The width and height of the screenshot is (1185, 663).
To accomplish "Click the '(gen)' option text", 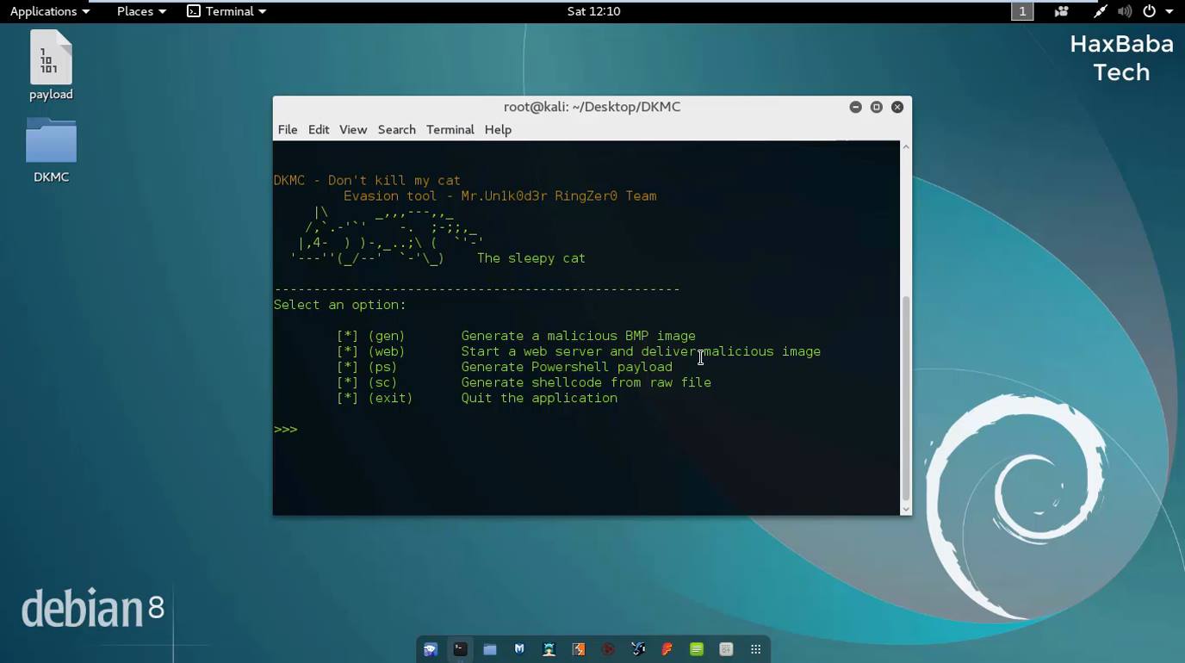I will pos(387,336).
